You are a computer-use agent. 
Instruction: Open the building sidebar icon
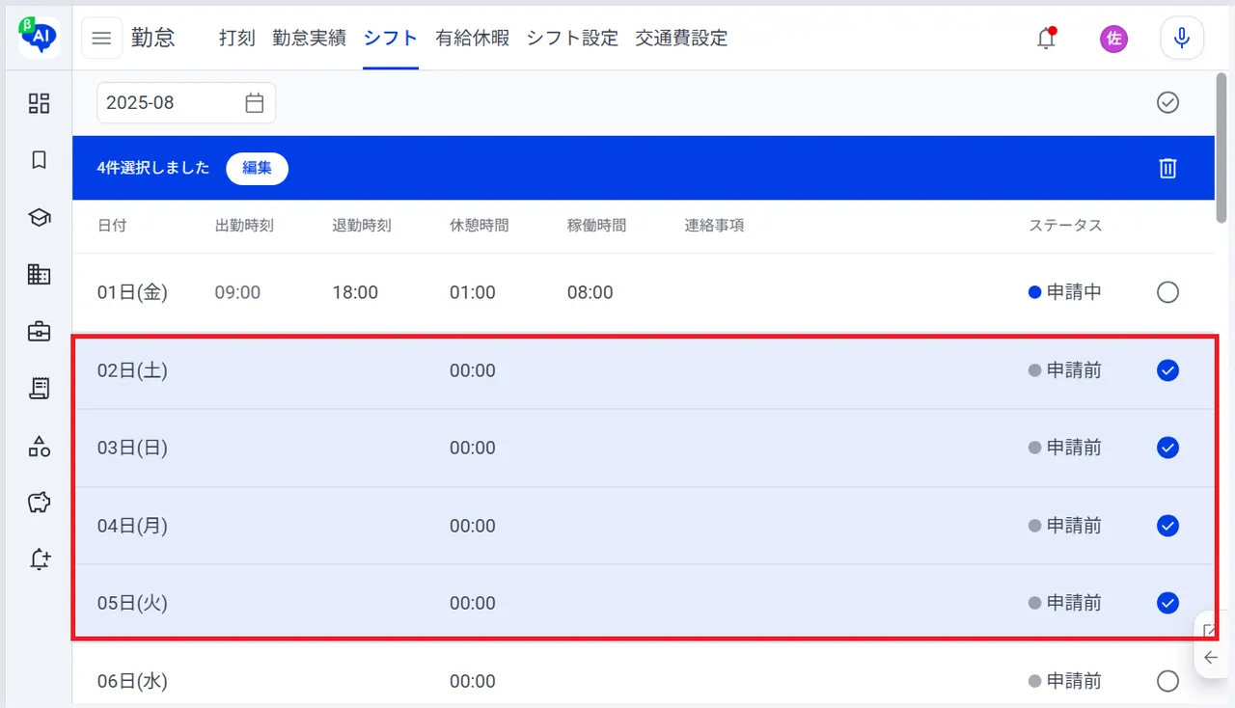coord(39,275)
